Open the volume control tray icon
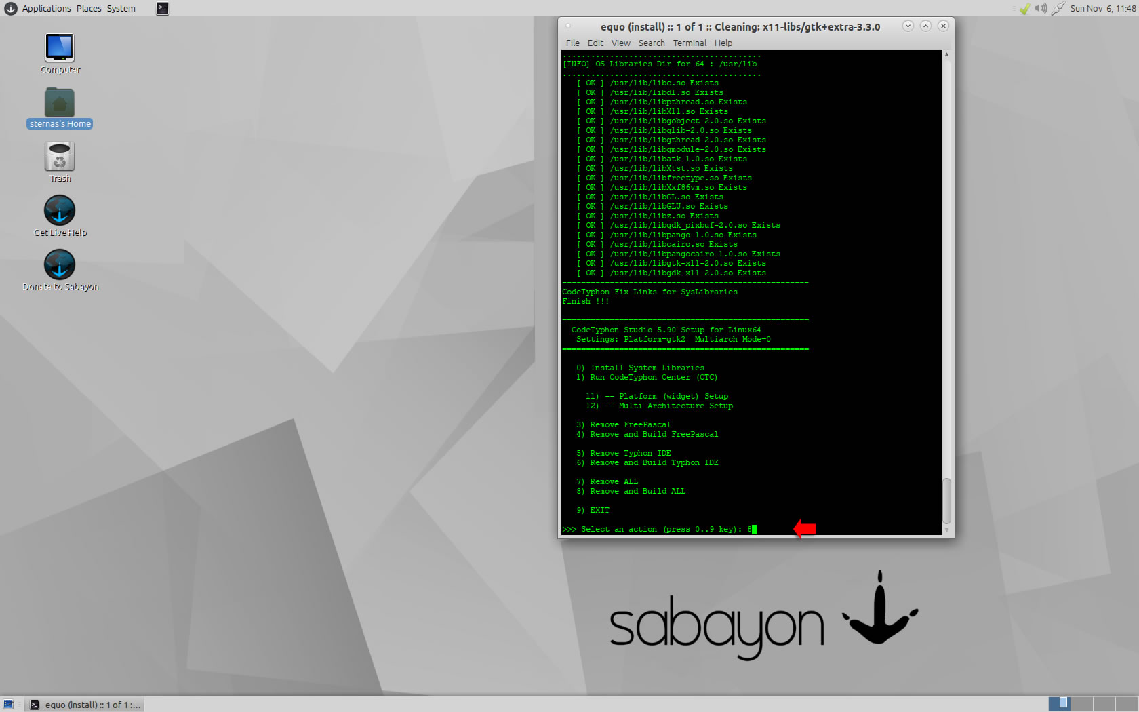 (x=1041, y=8)
